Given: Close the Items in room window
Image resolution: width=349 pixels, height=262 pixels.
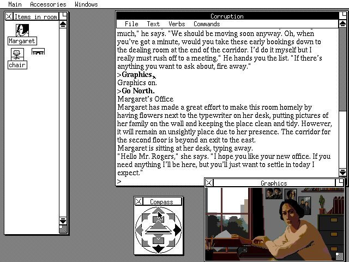Looking at the screenshot, I should coord(9,16).
